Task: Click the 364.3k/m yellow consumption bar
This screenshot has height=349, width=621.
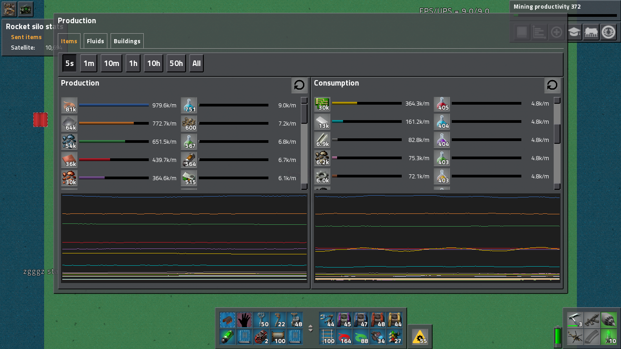Action: pyautogui.click(x=367, y=103)
